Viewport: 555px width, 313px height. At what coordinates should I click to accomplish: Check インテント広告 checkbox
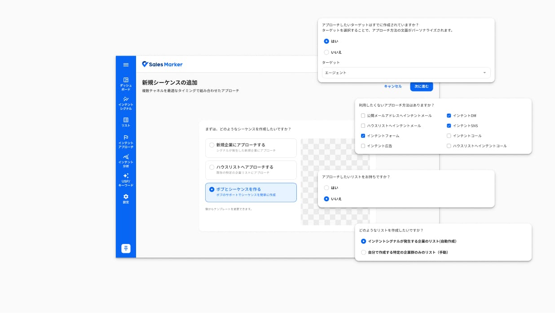363,146
